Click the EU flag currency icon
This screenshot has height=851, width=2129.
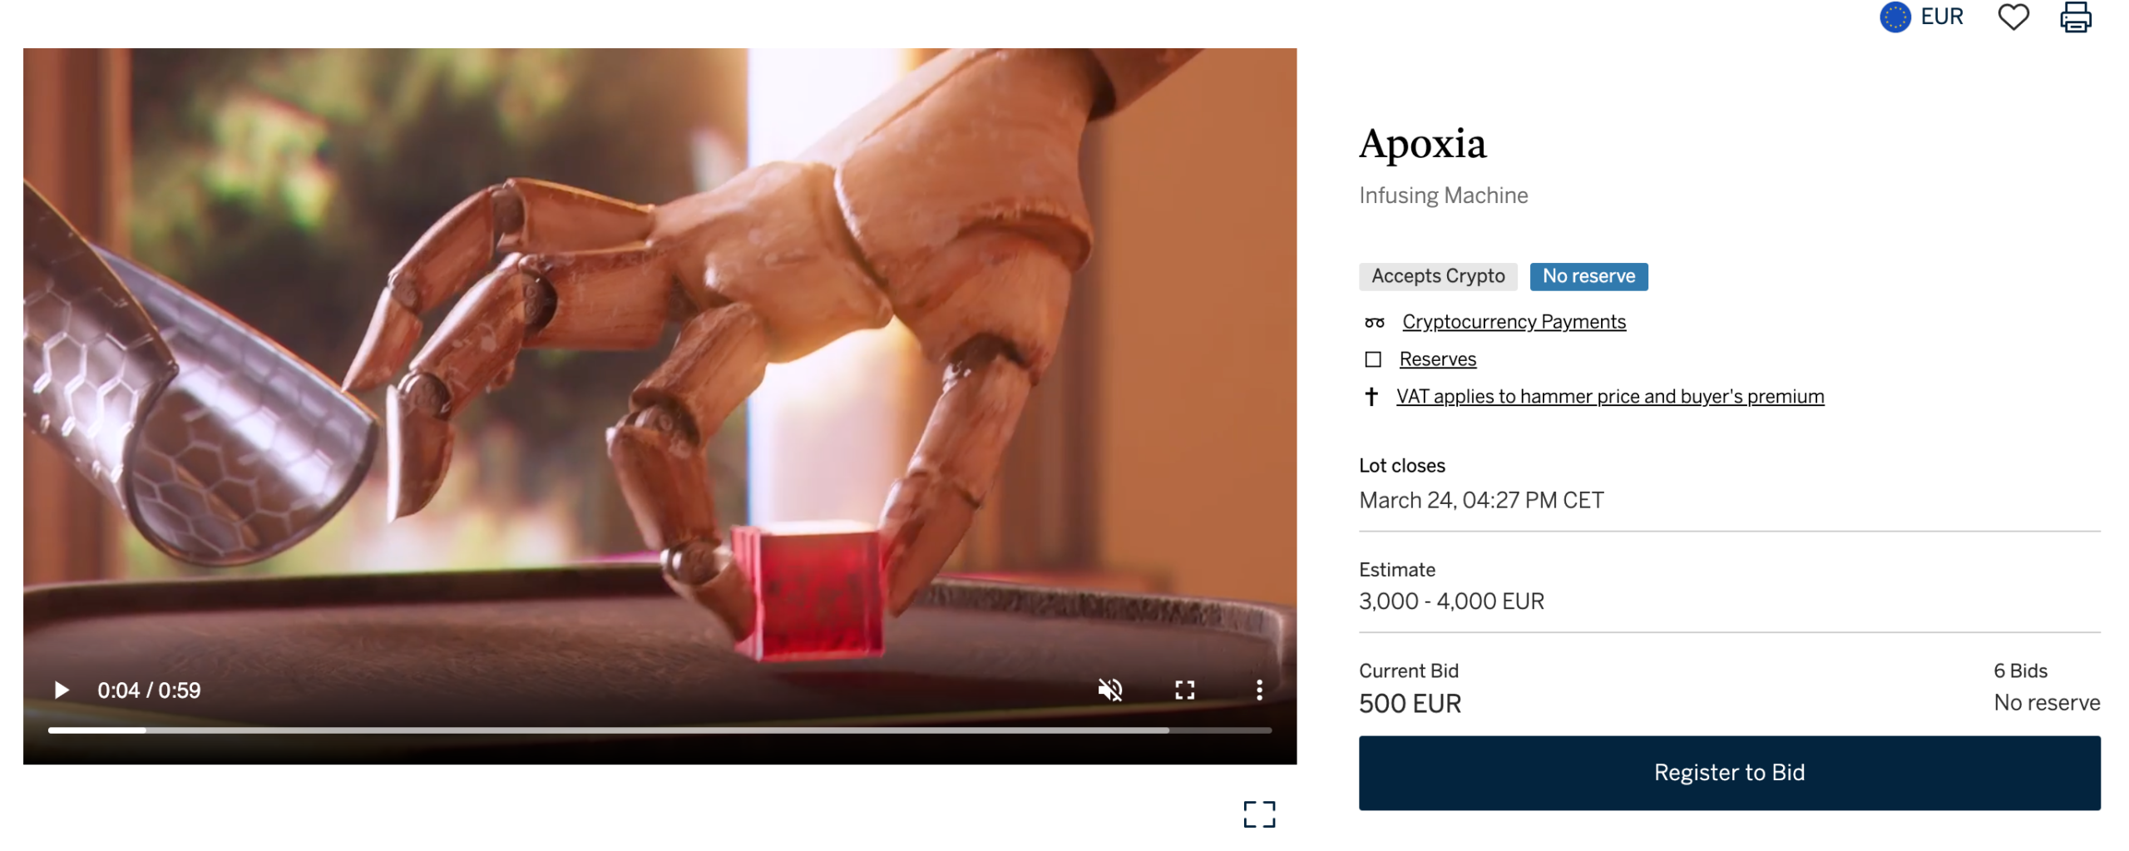1894,17
